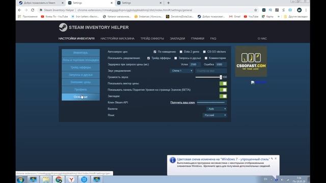
Task: Open the YouTube bookmark
Action: [251, 16]
